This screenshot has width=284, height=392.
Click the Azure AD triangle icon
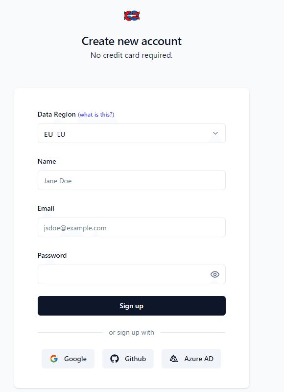coord(174,359)
